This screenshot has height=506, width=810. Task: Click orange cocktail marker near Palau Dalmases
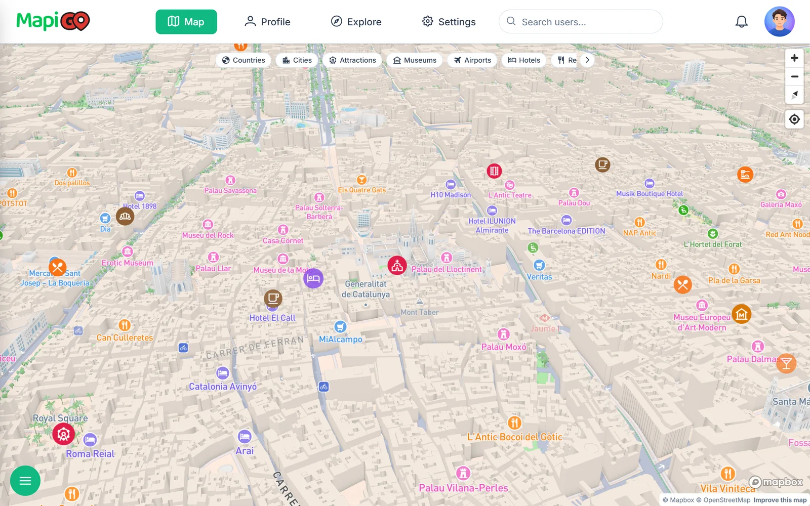point(786,363)
